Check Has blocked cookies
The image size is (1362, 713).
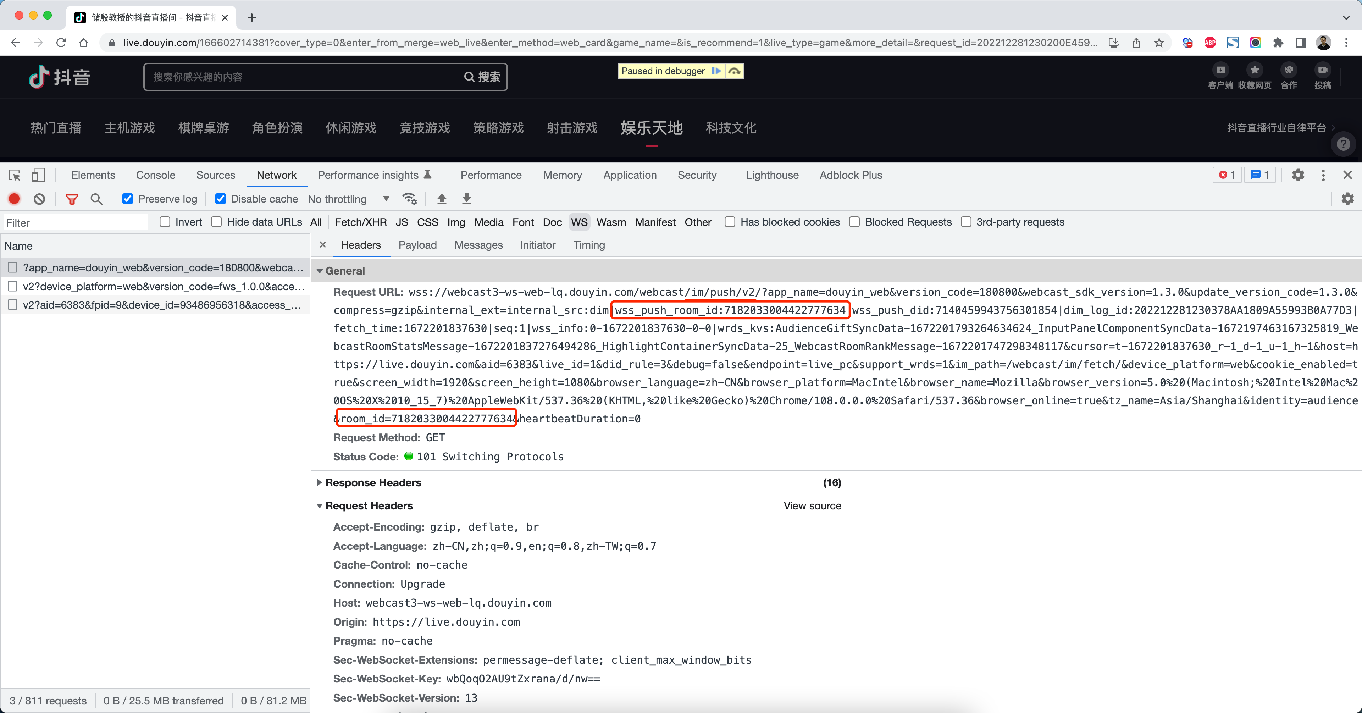coord(730,222)
